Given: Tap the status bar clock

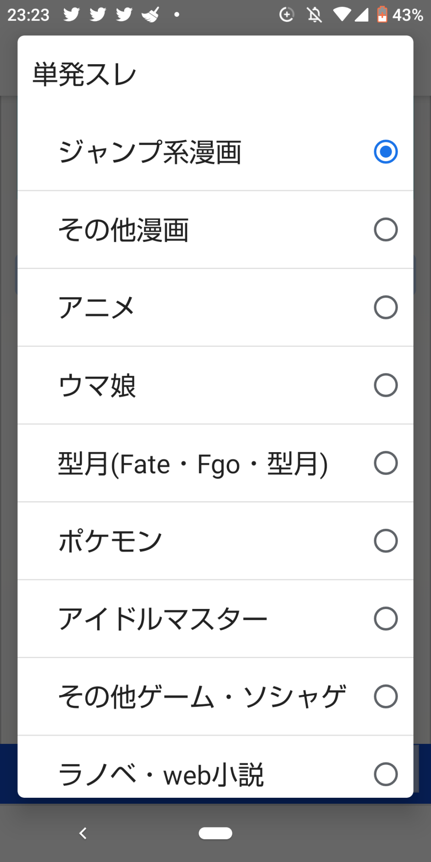Looking at the screenshot, I should click(28, 15).
